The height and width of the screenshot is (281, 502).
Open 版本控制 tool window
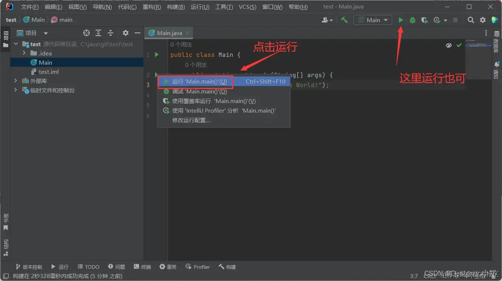(29, 267)
